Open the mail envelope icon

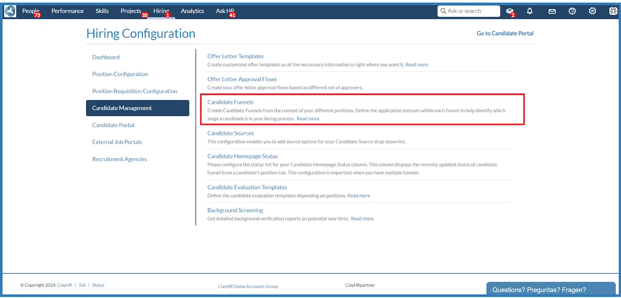[552, 11]
